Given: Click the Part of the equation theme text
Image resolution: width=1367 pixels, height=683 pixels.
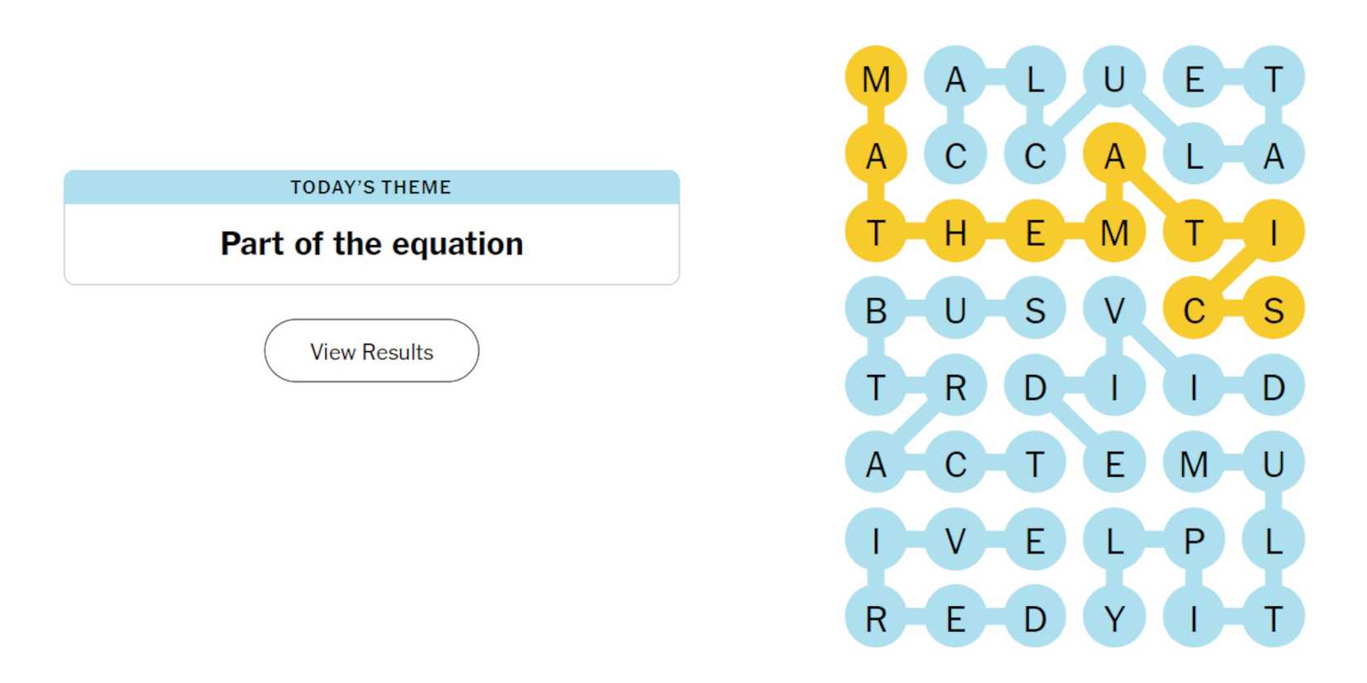Looking at the screenshot, I should point(370,243).
